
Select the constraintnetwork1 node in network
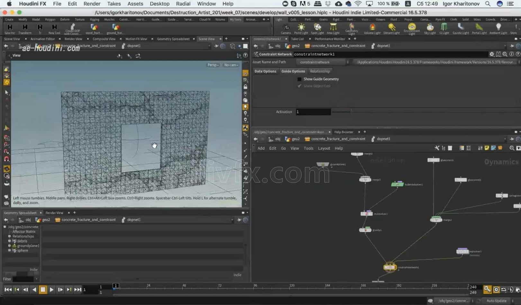390,267
